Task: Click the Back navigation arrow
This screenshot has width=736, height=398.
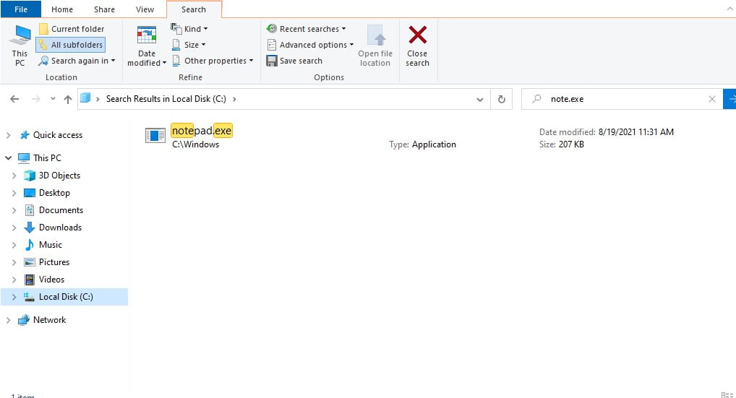Action: [x=14, y=99]
